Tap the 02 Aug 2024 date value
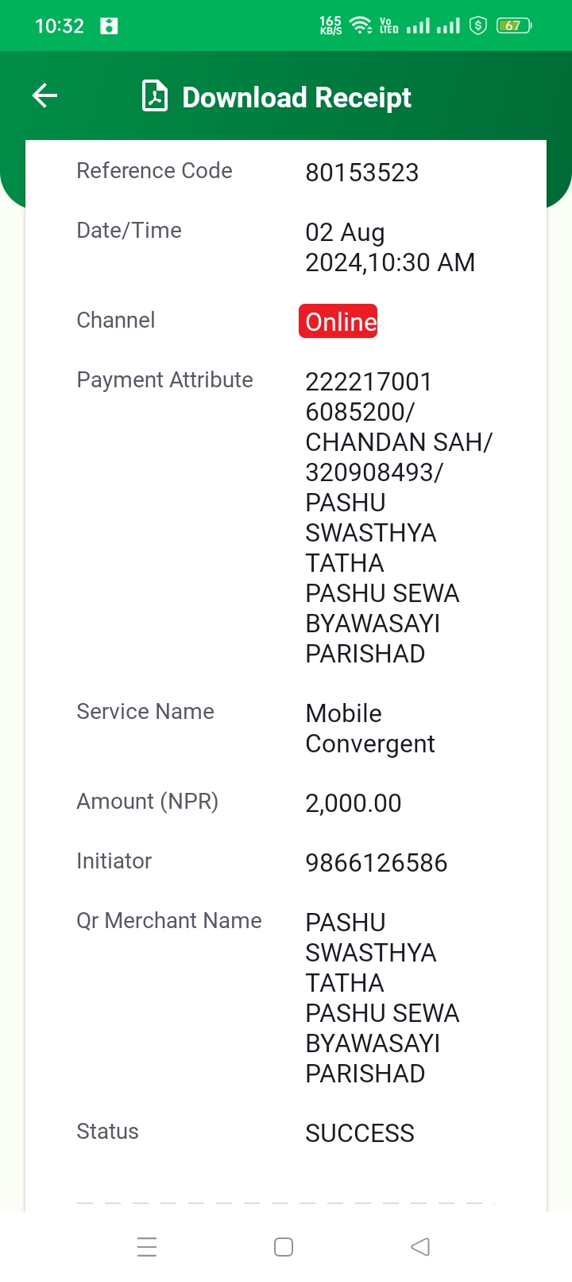572x1282 pixels. coord(389,247)
